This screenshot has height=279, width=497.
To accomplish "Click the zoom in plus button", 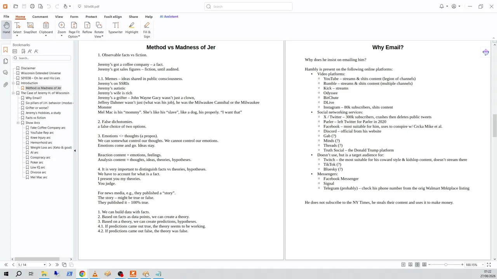I will pyautogui.click(x=462, y=265).
